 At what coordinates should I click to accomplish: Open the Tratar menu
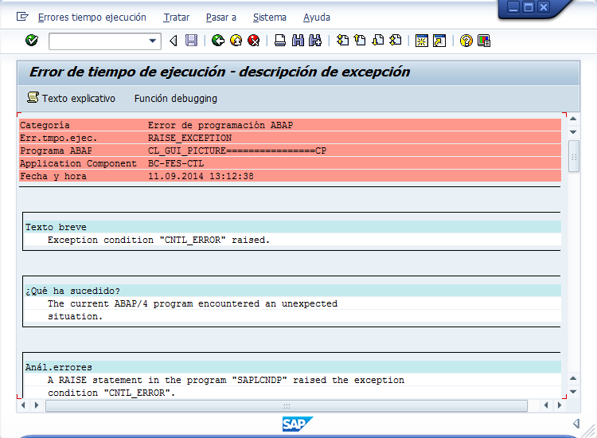176,18
